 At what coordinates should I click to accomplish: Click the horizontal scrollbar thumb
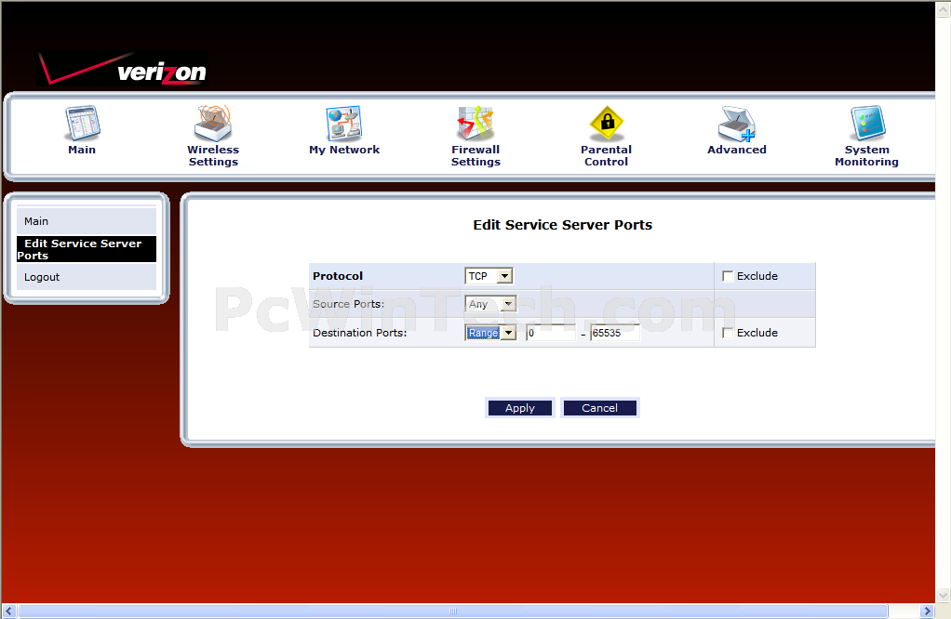pos(453,612)
